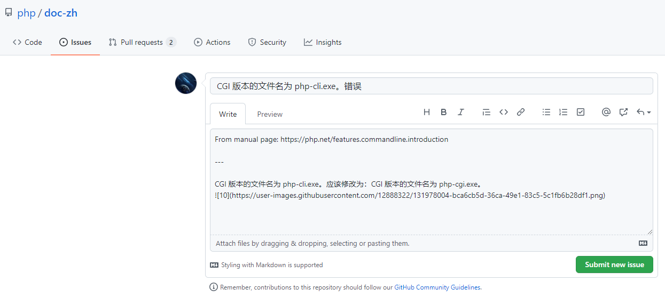Switch to the Write tab
The image size is (665, 297).
228,114
